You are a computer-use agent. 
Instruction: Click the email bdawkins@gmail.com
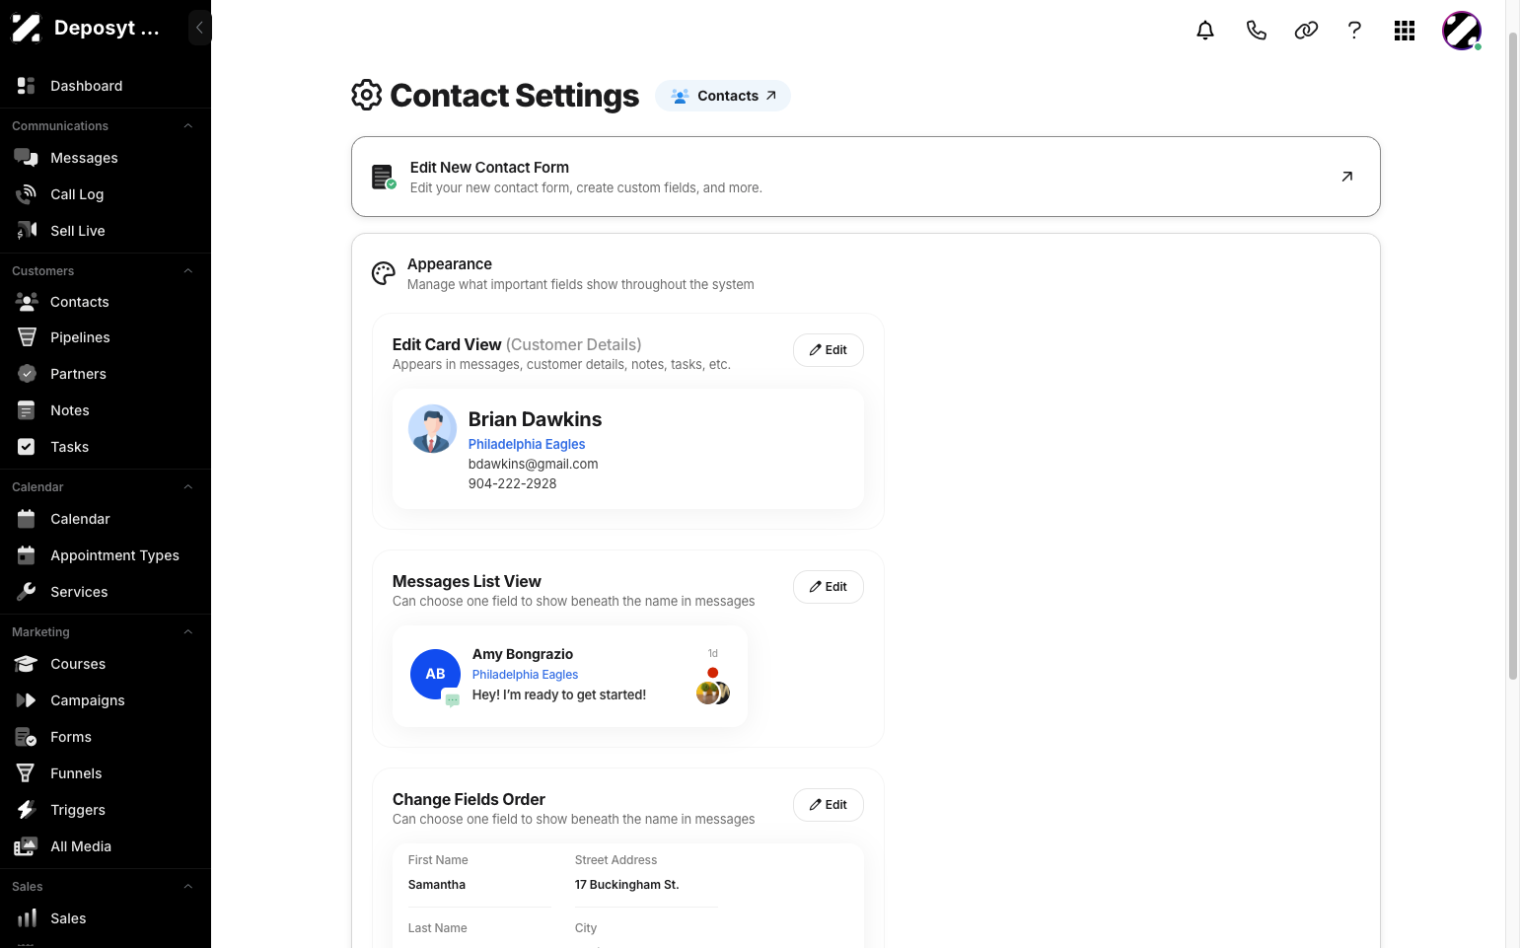click(x=534, y=464)
